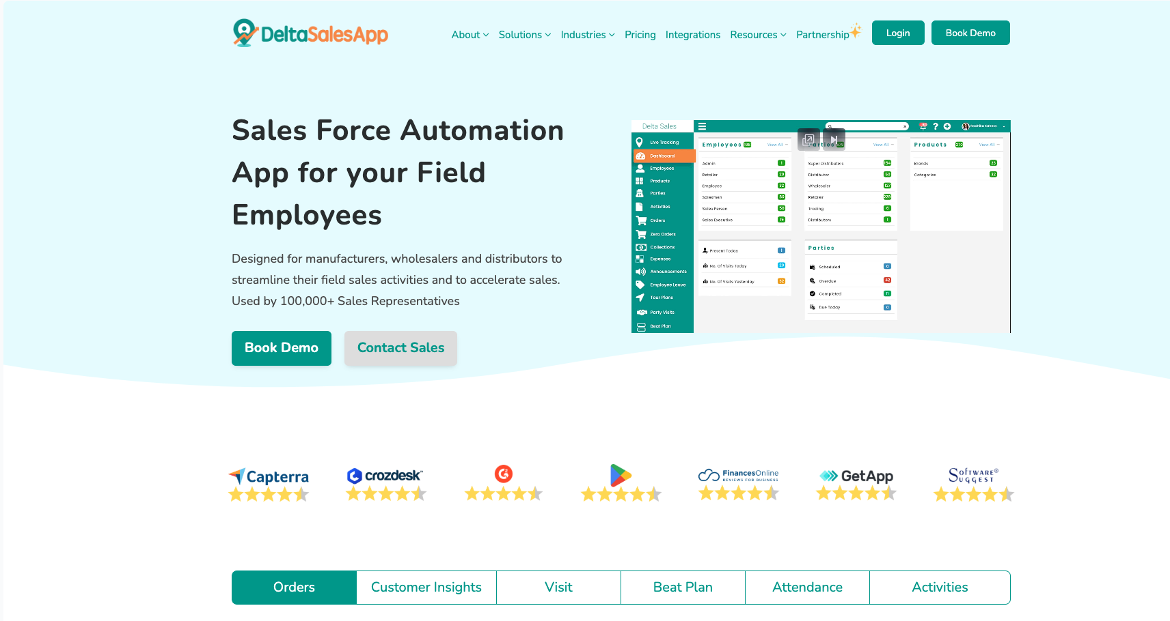The image size is (1170, 621).
Task: Select the Dashboard gauge icon in preview sidebar
Action: [x=640, y=156]
